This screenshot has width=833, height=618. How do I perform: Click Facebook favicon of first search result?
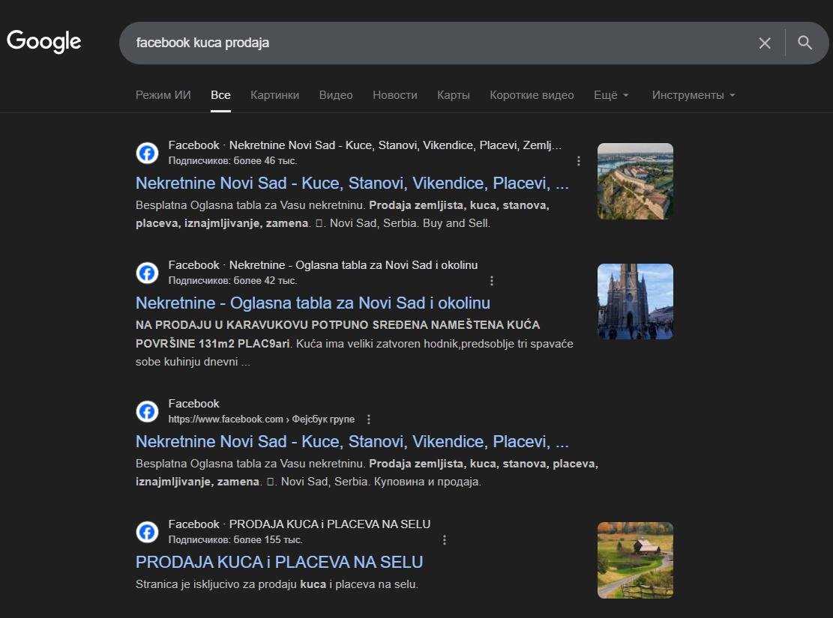tap(147, 153)
